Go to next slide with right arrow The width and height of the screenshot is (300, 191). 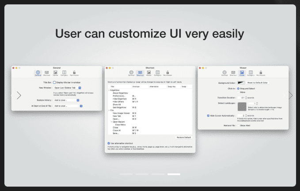click(x=291, y=95)
